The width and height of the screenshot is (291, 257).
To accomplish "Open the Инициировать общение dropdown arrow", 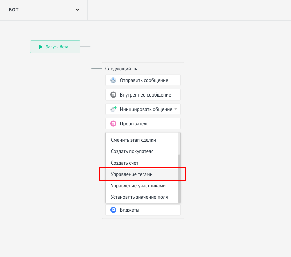I will pyautogui.click(x=176, y=109).
